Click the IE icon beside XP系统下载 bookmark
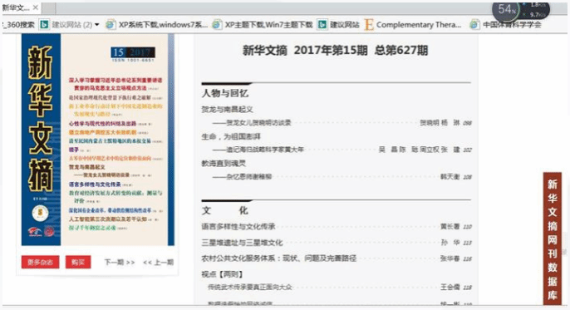570x310 pixels. point(111,25)
